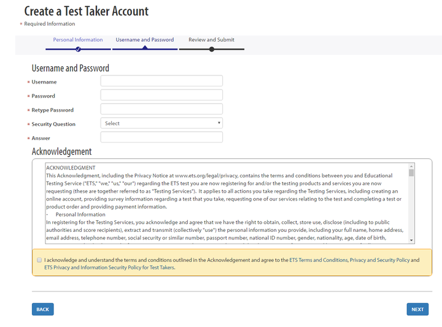
Task: Open the Privacy and Security Policy link
Action: [379, 260]
